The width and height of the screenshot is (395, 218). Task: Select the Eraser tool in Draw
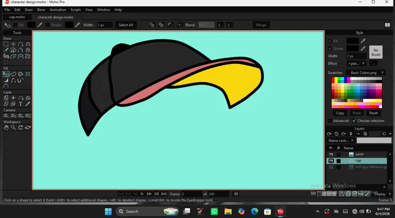pyautogui.click(x=13, y=56)
